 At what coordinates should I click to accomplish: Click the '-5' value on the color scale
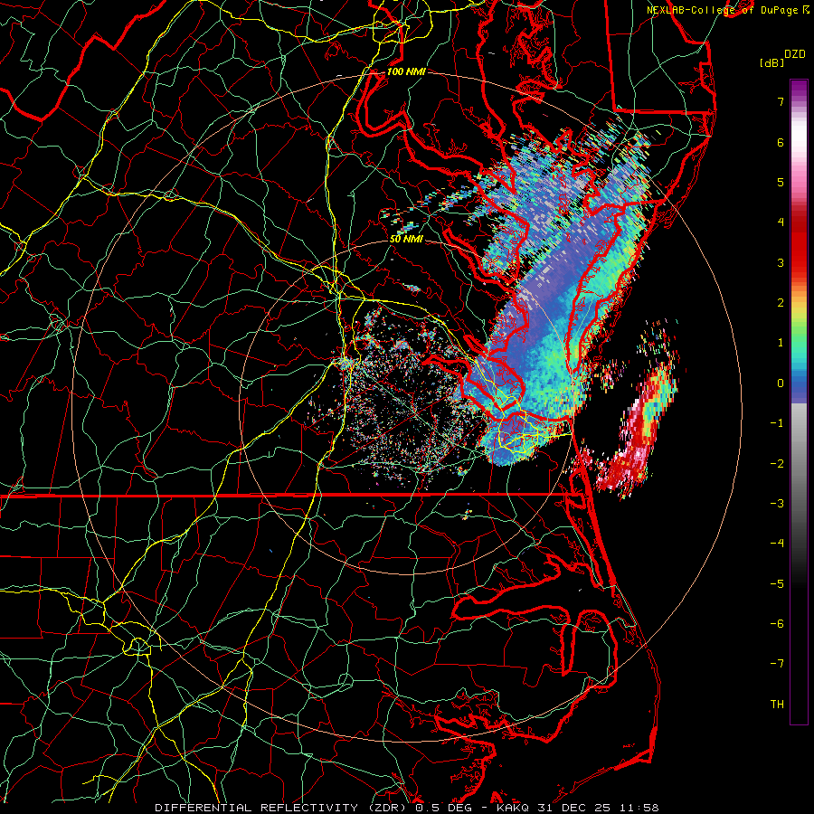pos(777,584)
